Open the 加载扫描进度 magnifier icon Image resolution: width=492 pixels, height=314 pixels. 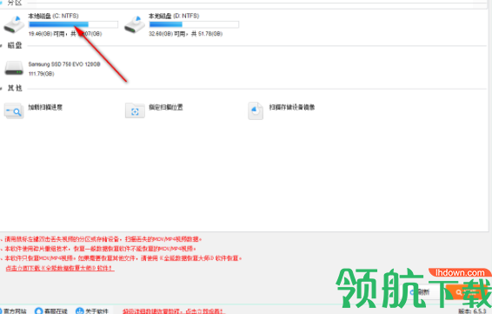(14, 110)
